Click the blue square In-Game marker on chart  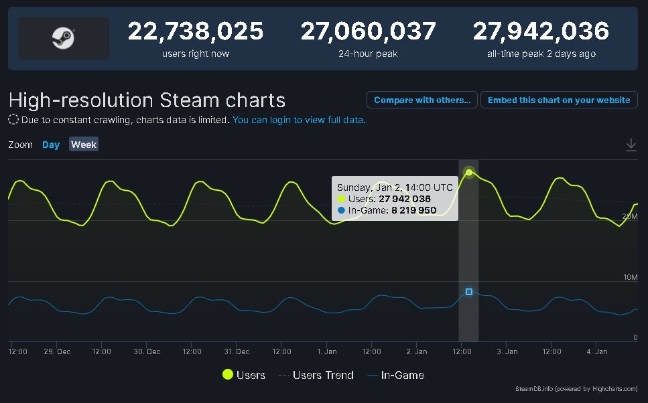point(468,291)
